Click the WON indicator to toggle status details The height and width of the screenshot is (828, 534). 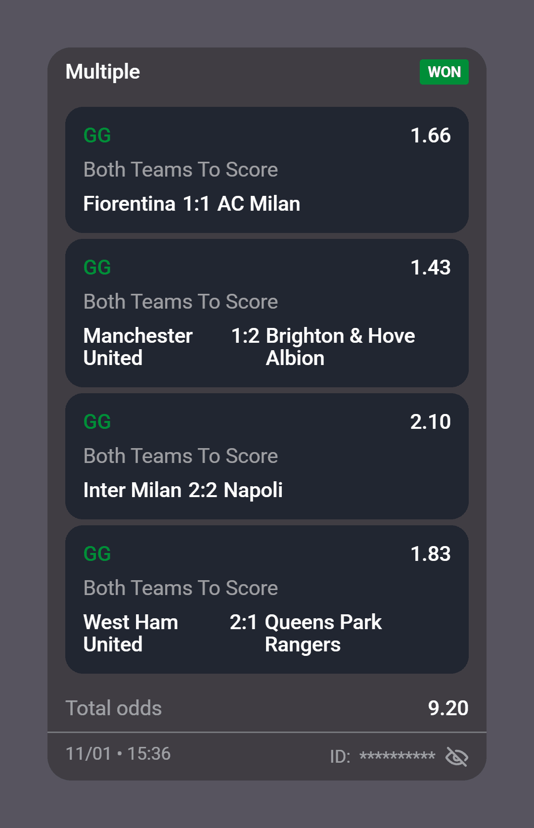point(444,72)
